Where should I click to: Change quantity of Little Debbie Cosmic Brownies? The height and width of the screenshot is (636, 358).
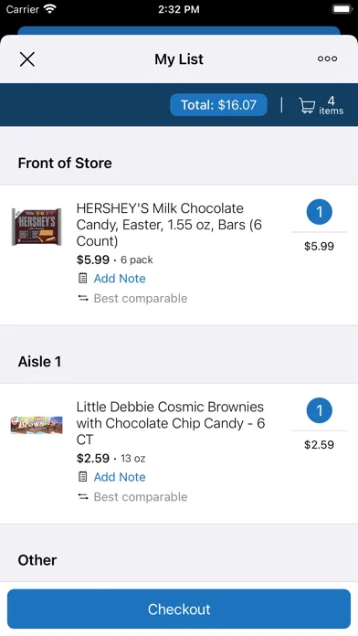coord(319,410)
